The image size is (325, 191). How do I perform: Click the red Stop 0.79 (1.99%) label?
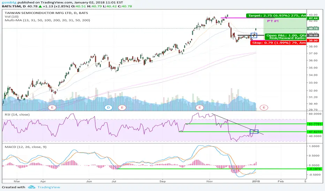(278, 43)
